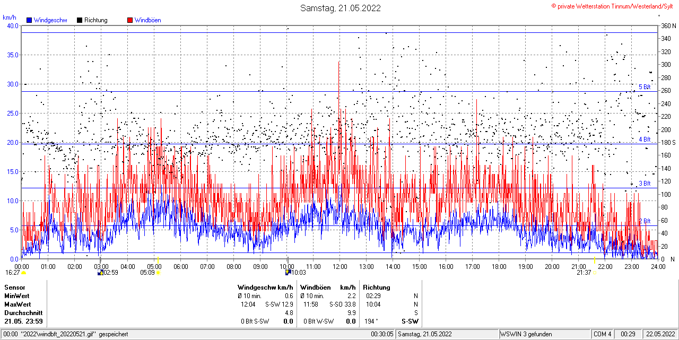Click the 12:00 time axis label
This screenshot has height=340, width=679.
tap(340, 266)
